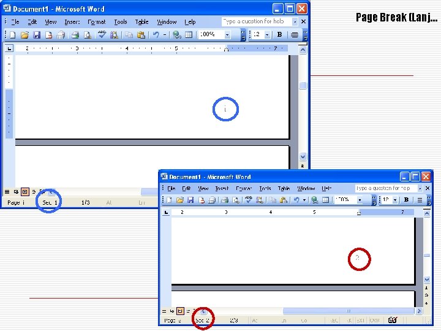Click Paste icon in bottom Word window
This screenshot has height=331, width=441.
coord(283,200)
